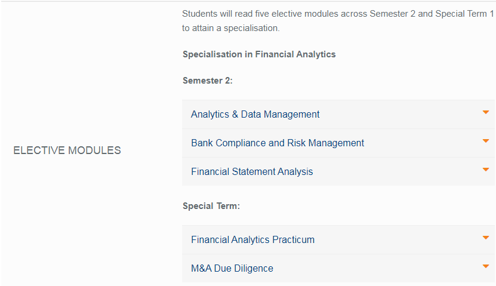Click the word 'Analytics' in the first Semester 2 module
This screenshot has height=286, width=496.
click(x=210, y=114)
